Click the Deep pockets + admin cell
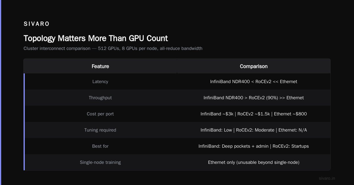This screenshot has width=354, height=185. click(x=254, y=146)
